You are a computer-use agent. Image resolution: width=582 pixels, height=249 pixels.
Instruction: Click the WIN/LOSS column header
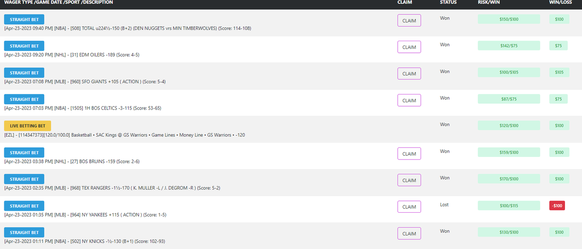click(561, 2)
